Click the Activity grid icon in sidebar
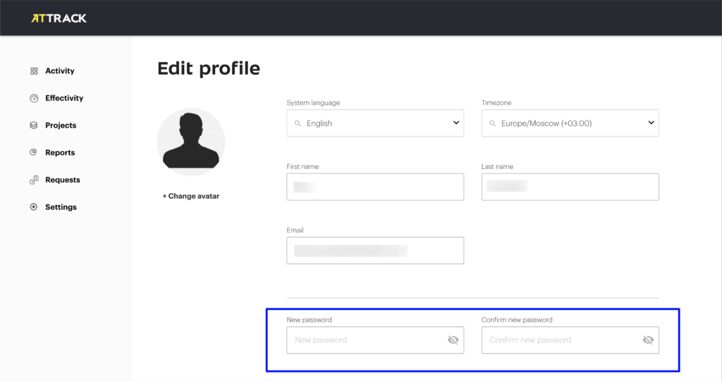The width and height of the screenshot is (722, 381). [x=34, y=71]
